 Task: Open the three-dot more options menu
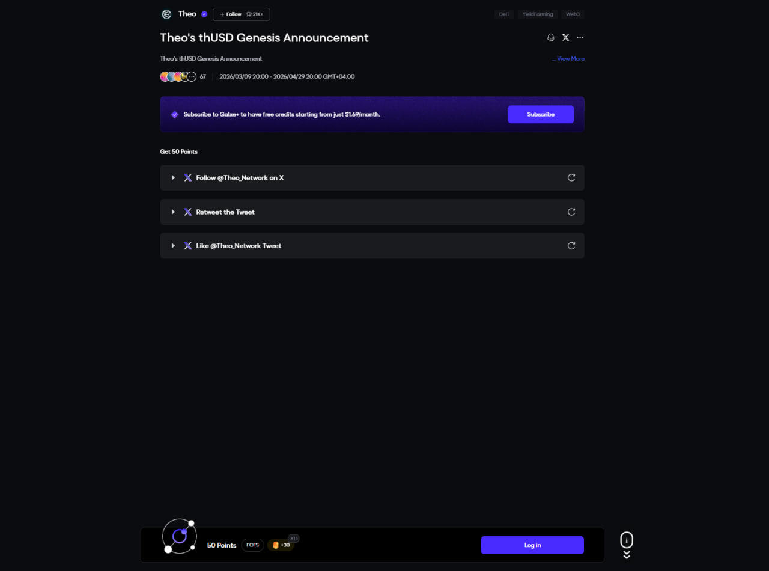[x=580, y=37]
